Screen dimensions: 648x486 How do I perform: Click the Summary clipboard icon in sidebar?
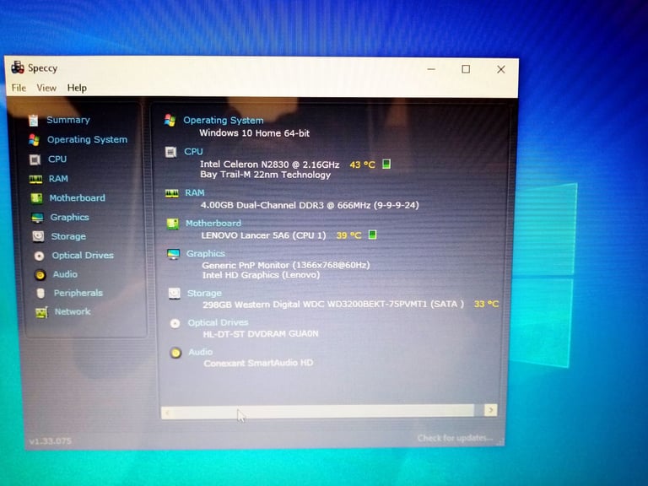(34, 121)
